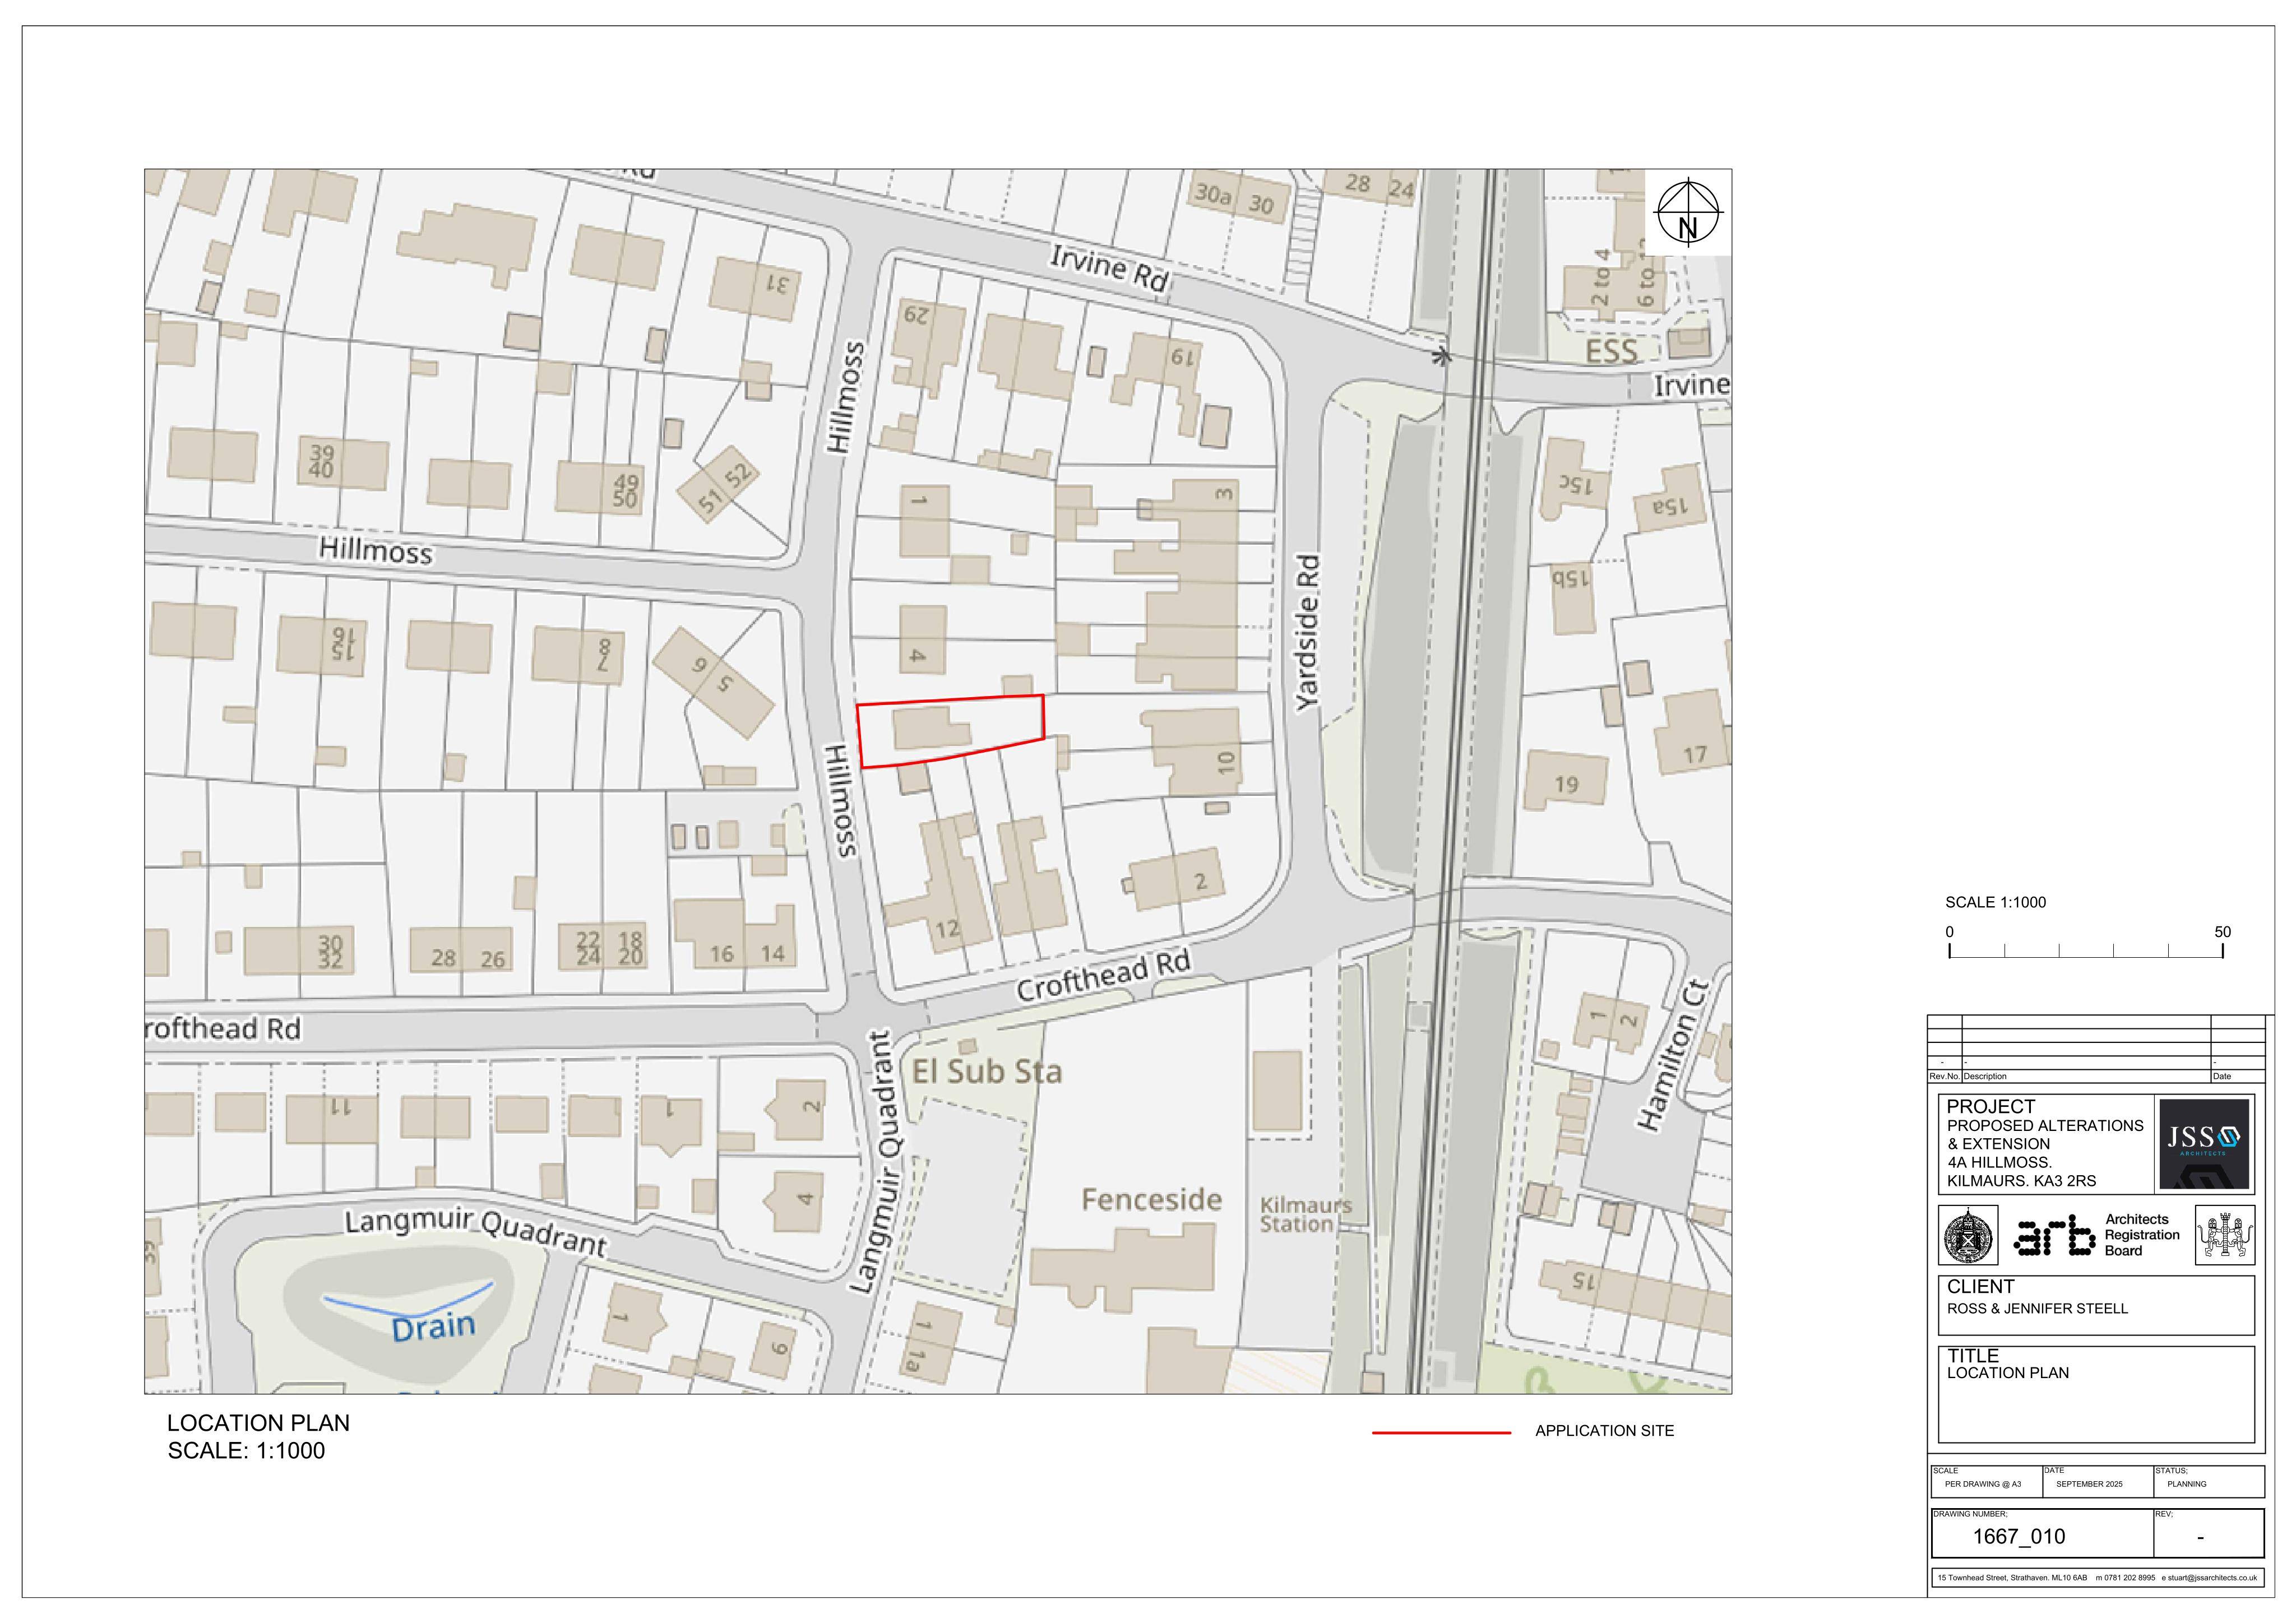Click the 39 40 building label
The width and height of the screenshot is (2296, 1623).
point(322,461)
